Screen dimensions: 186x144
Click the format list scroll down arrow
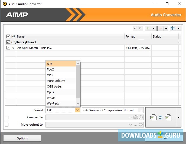click(78, 104)
